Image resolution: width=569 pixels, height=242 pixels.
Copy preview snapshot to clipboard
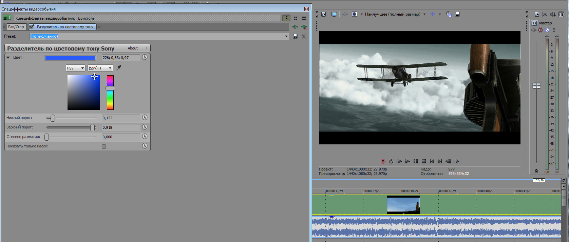click(449, 14)
